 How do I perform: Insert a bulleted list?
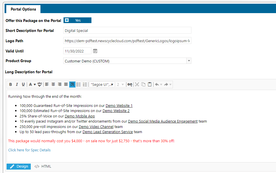79,84
